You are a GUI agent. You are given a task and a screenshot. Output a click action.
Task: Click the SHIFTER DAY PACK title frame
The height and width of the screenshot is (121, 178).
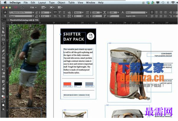tap(74, 38)
